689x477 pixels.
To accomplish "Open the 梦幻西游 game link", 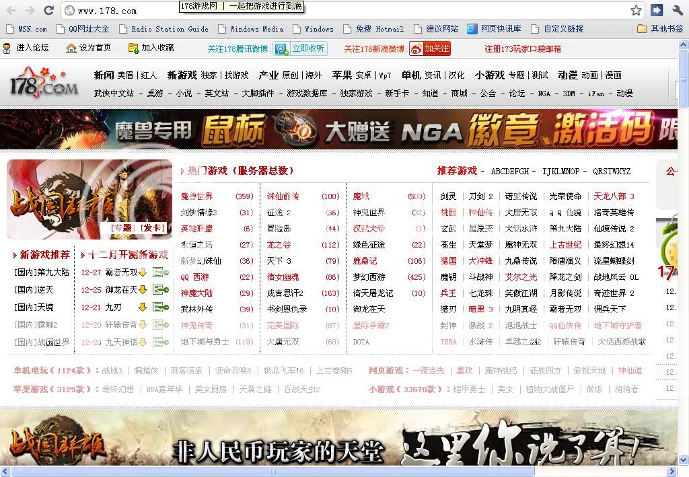I will click(x=369, y=277).
